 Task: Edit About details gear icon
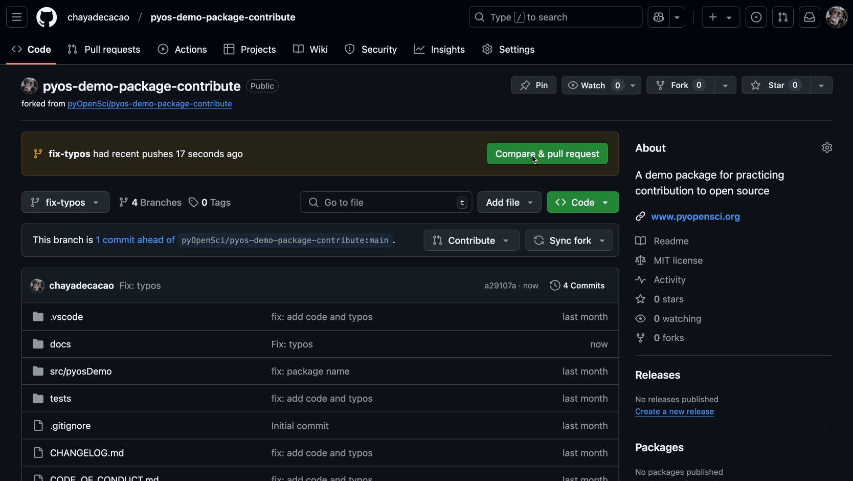(827, 148)
